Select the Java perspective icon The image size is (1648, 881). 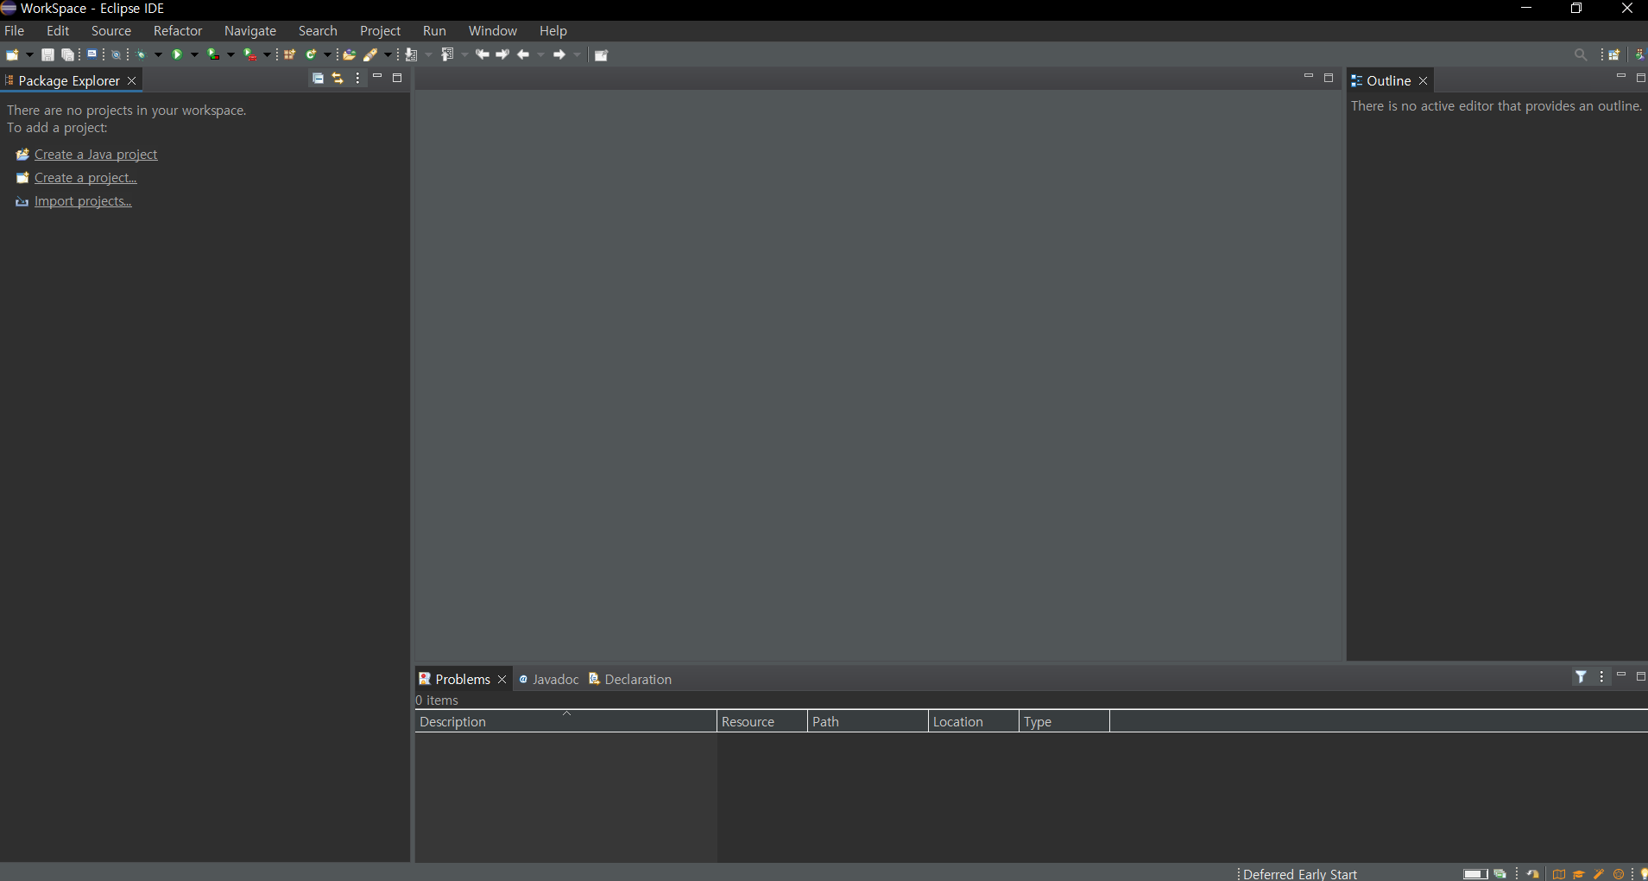tap(1639, 54)
